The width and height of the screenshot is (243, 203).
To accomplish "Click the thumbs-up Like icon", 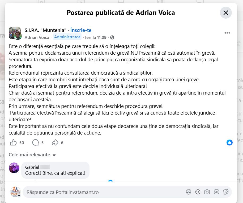I will pyautogui.click(x=13, y=143).
